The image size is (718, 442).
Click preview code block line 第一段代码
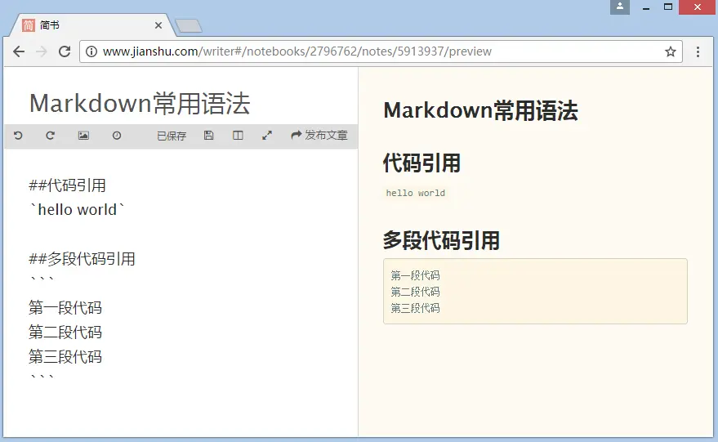coord(415,275)
